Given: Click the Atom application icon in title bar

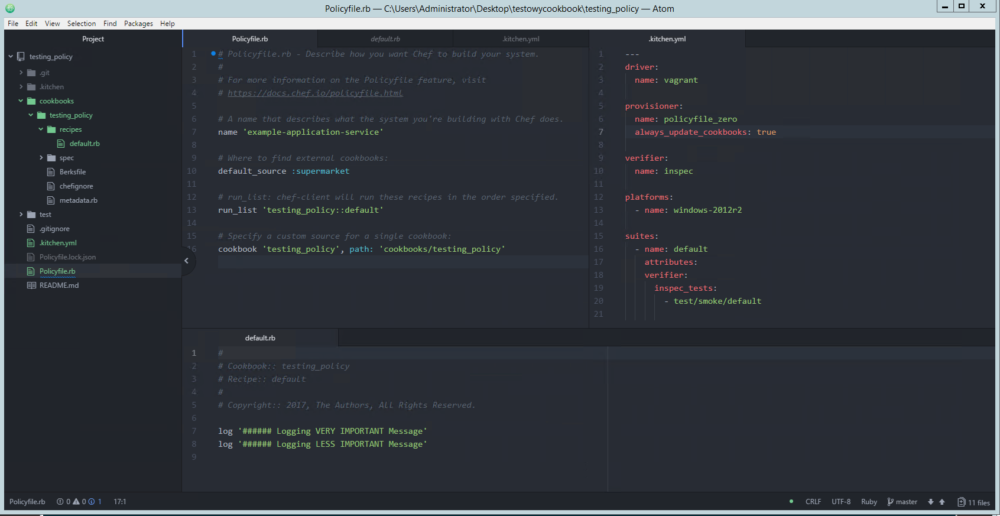Looking at the screenshot, I should click(x=10, y=8).
